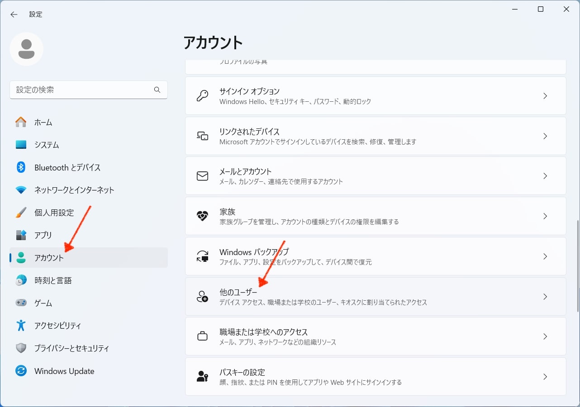Open ネットワークとインターネット category
The image size is (580, 407).
pos(89,190)
